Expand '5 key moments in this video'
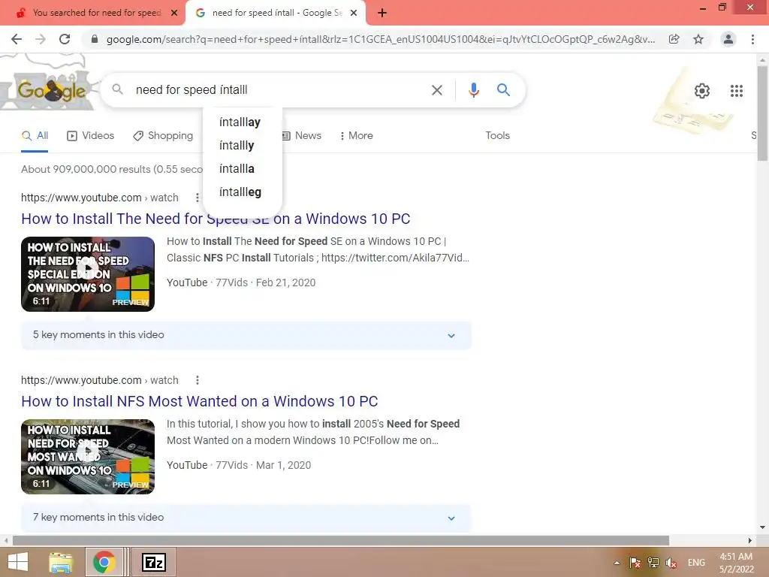 pos(246,335)
